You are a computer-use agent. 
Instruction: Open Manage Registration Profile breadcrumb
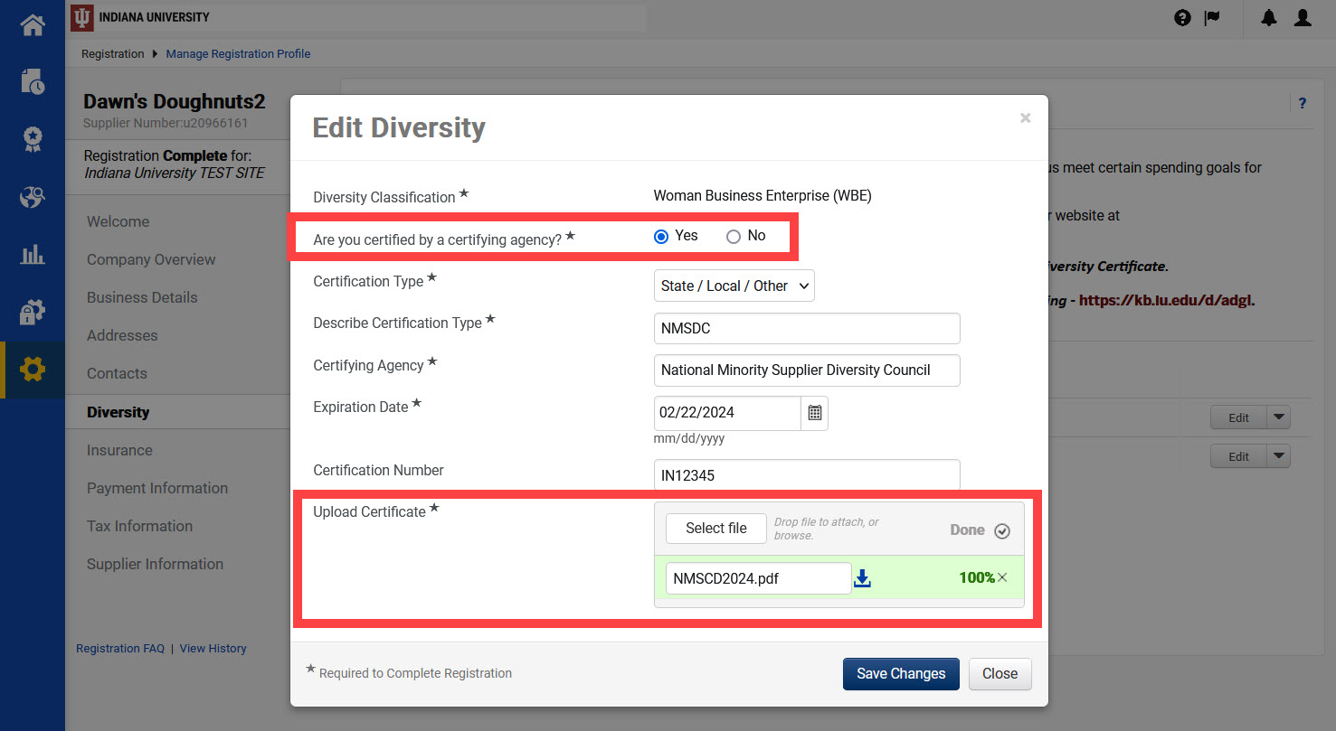[x=238, y=54]
